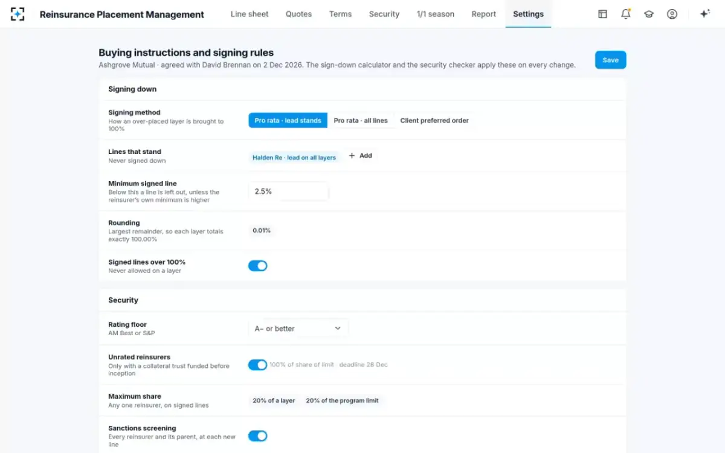Click the Lines that stand label
Image resolution: width=725 pixels, height=453 pixels.
click(135, 152)
